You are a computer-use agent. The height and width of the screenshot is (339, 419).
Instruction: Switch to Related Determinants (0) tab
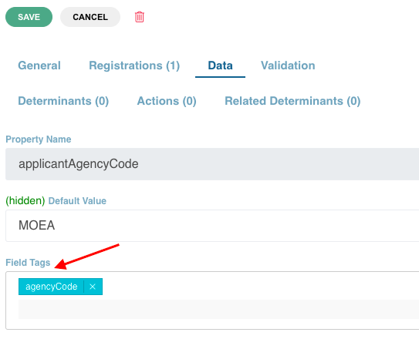292,101
